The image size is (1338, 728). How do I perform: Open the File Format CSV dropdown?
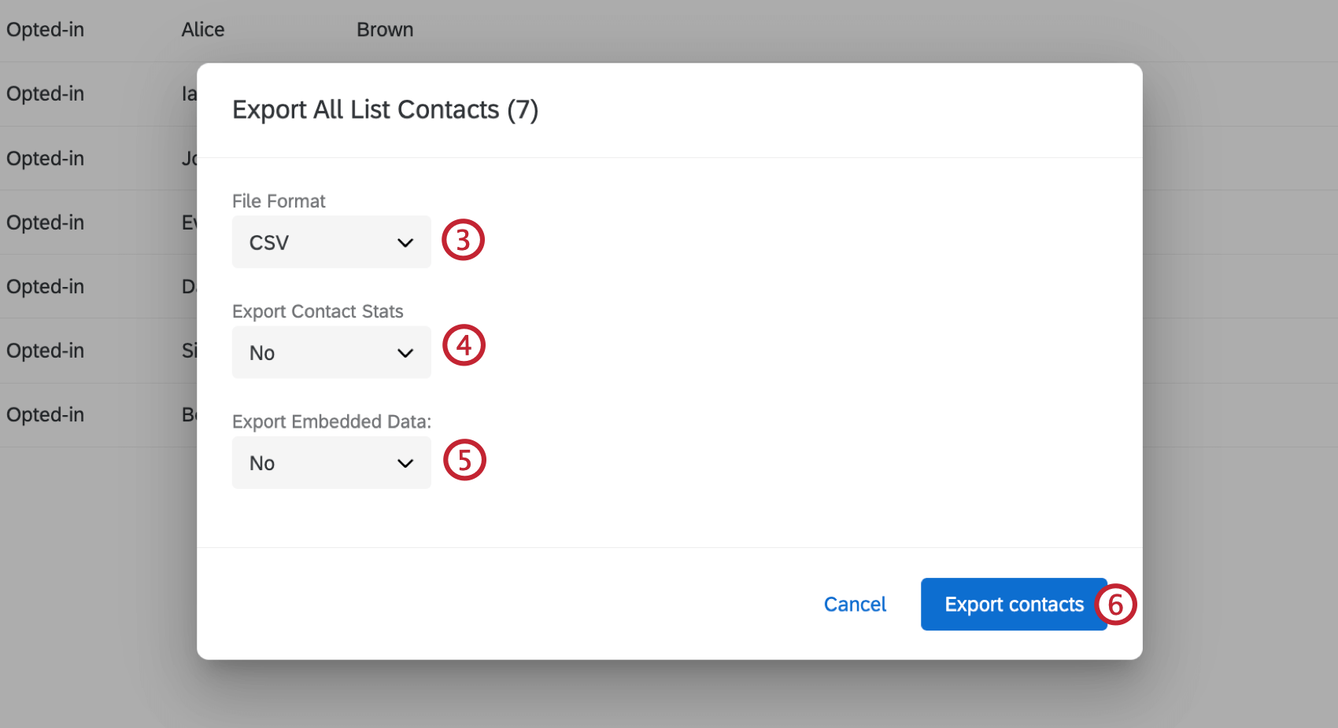[x=331, y=242]
